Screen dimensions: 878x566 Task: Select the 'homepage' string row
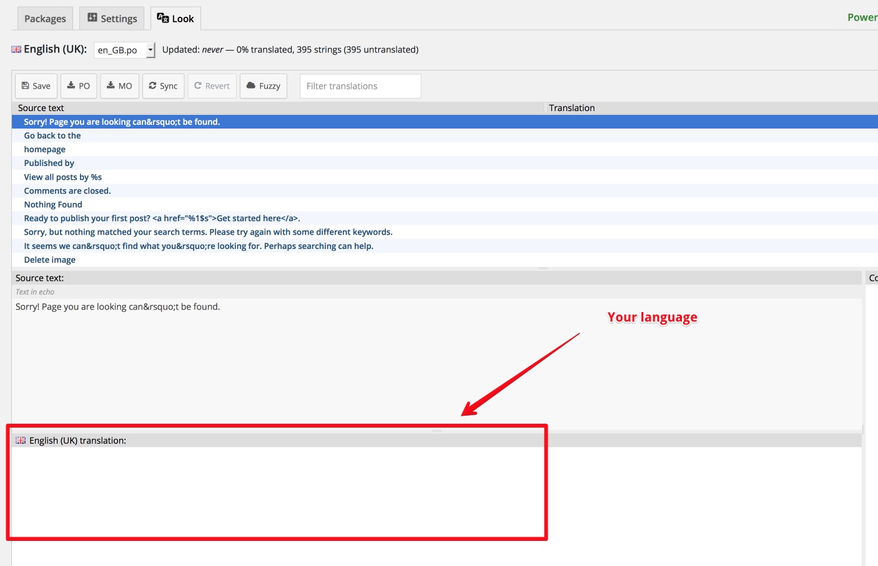(x=445, y=149)
